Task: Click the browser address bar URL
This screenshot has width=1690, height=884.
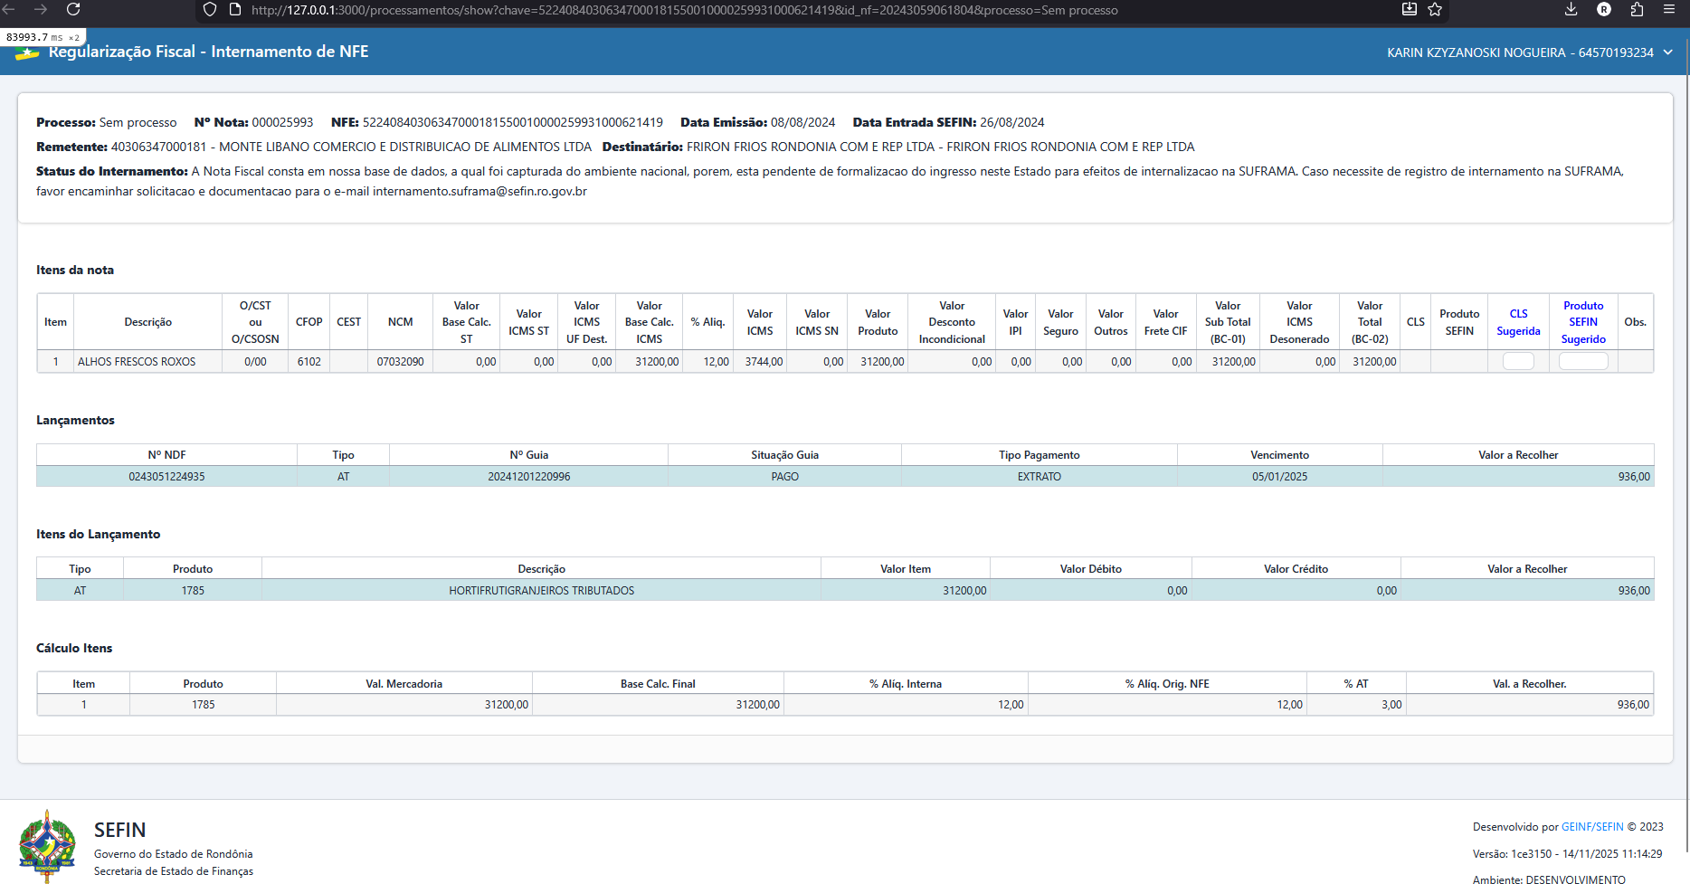Action: 684,10
